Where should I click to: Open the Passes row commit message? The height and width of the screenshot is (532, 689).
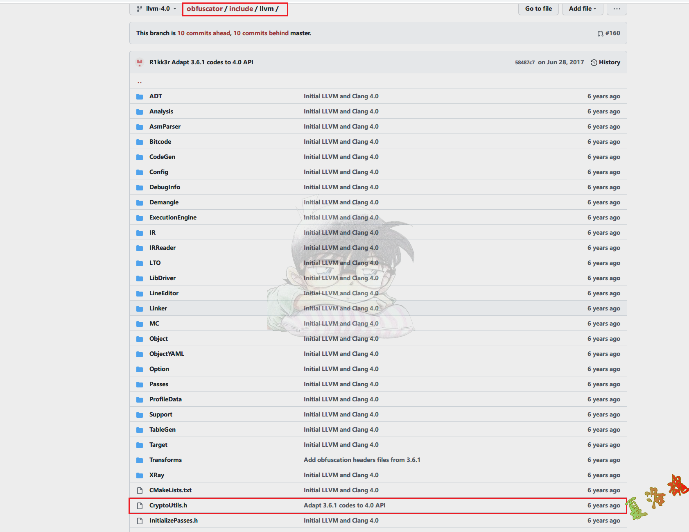(x=341, y=384)
